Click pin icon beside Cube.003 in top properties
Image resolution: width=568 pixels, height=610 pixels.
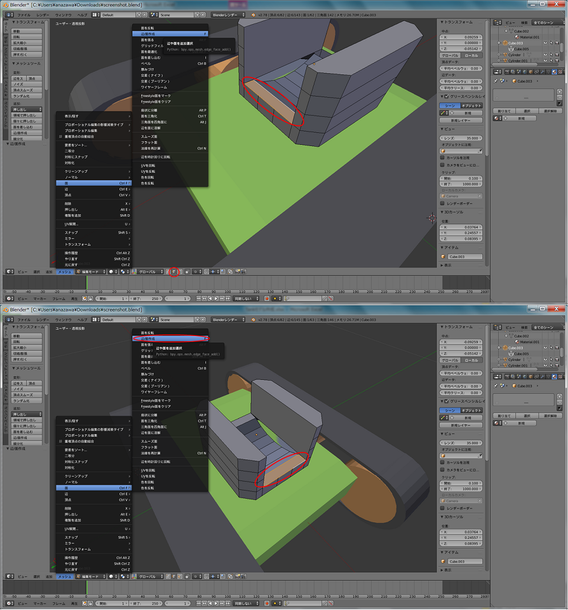(496, 81)
